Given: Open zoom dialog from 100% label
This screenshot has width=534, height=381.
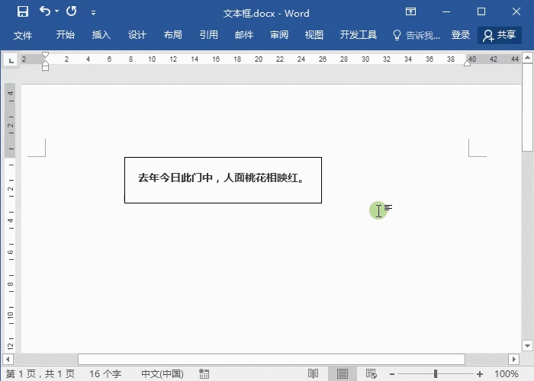Looking at the screenshot, I should pos(506,374).
